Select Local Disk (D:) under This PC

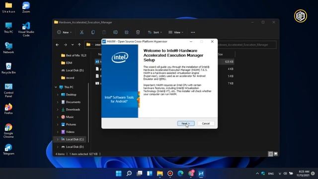[x=73, y=147]
